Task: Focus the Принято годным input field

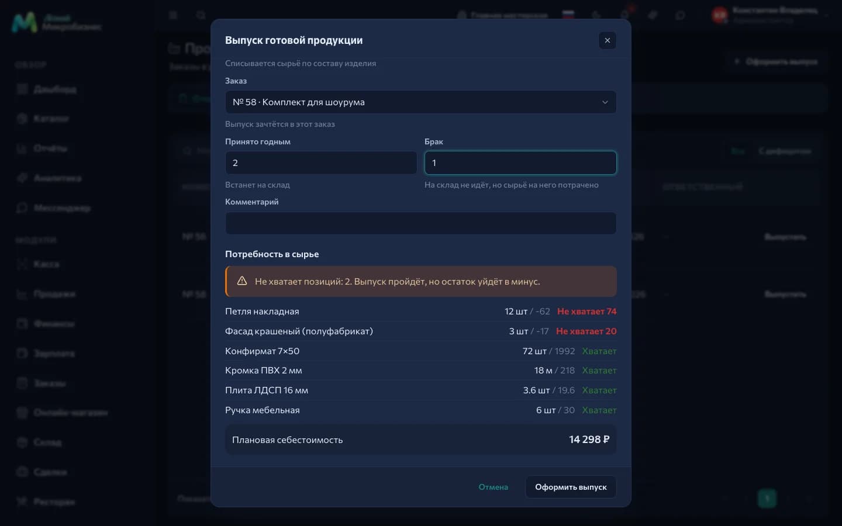Action: tap(321, 163)
